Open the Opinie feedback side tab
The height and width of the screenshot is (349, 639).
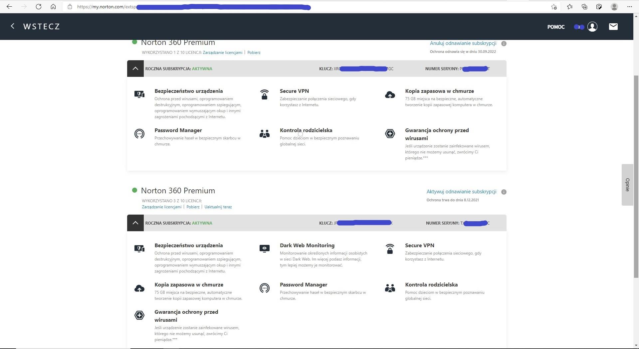[x=627, y=185]
